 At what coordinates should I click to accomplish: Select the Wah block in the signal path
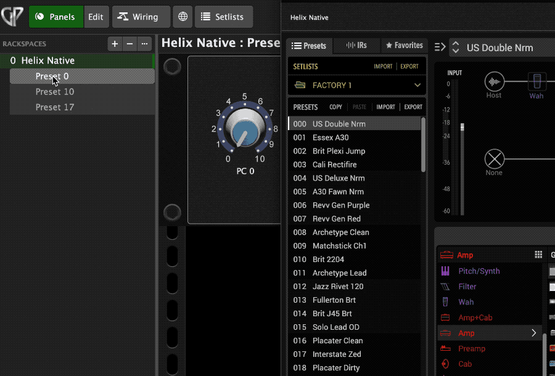coord(536,82)
